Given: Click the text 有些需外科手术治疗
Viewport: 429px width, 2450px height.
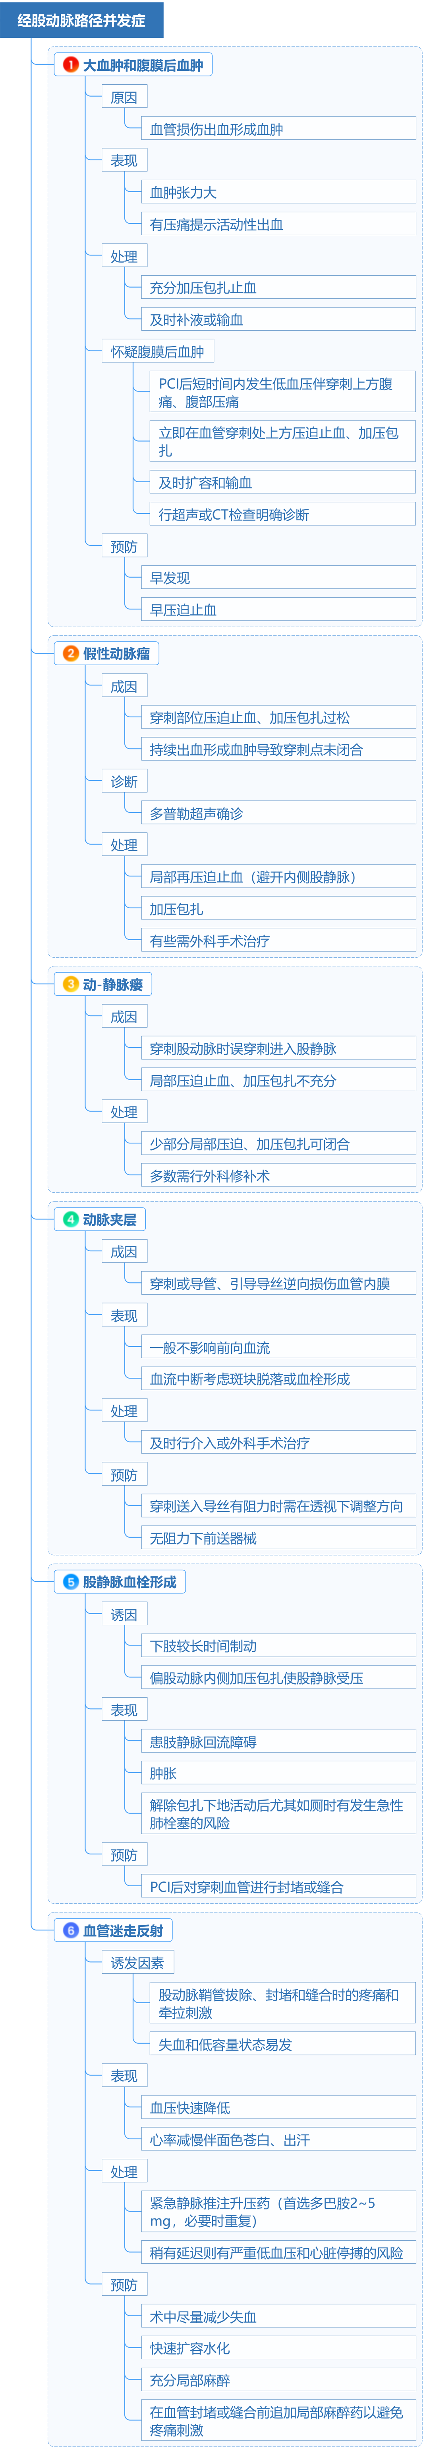Looking at the screenshot, I should pos(210,941).
